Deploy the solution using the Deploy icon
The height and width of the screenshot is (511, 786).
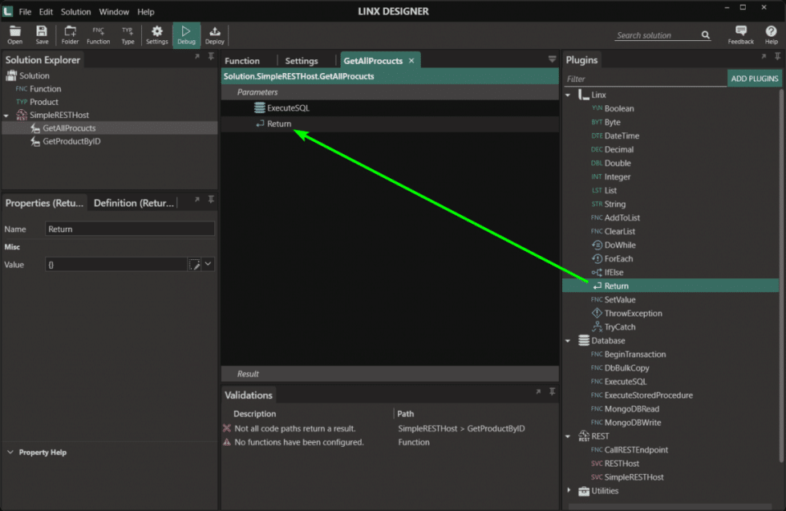214,35
